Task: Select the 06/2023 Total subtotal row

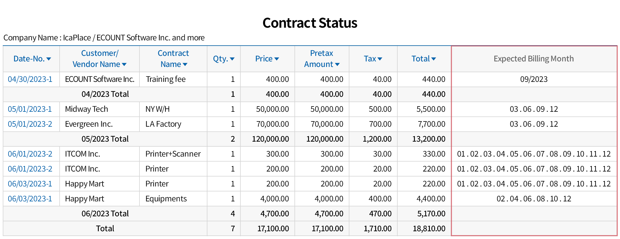Action: click(x=105, y=214)
